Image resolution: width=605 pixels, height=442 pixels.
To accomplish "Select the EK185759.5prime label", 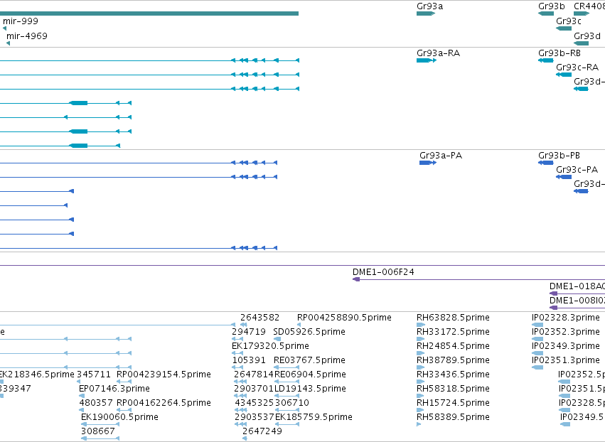I will (314, 417).
